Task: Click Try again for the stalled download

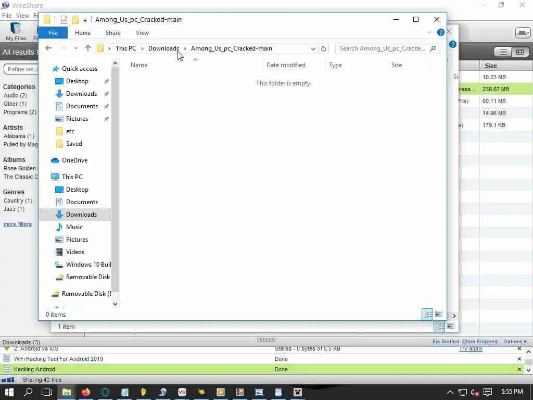Action: [471, 348]
